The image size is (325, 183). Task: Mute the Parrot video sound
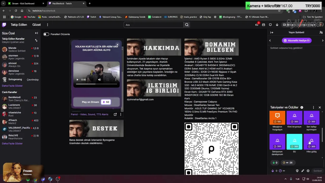[100, 80]
